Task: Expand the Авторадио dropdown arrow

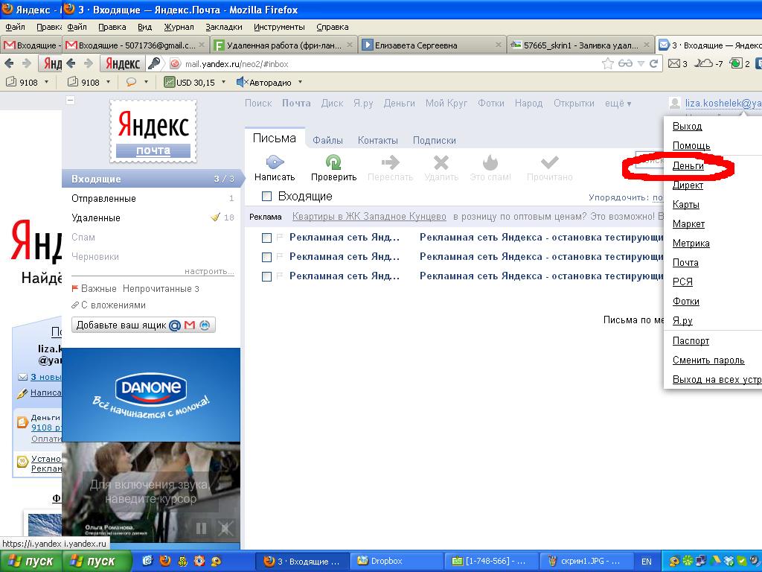Action: 300,82
